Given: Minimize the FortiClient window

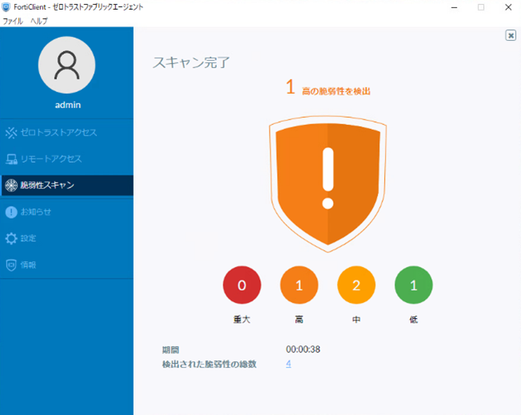Looking at the screenshot, I should [x=455, y=7].
